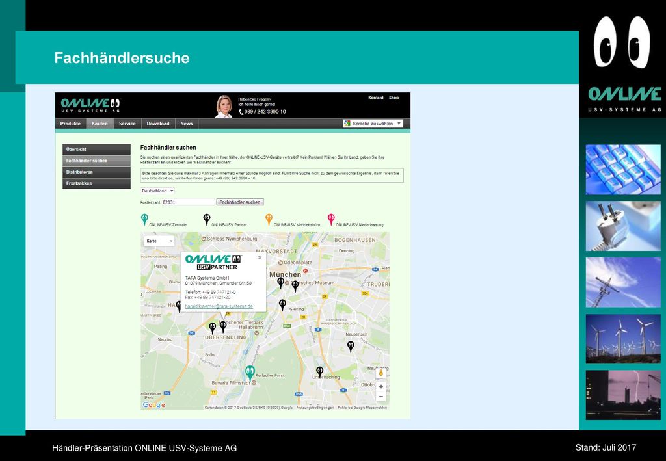
Task: Click the Shop link in header
Action: tap(393, 98)
